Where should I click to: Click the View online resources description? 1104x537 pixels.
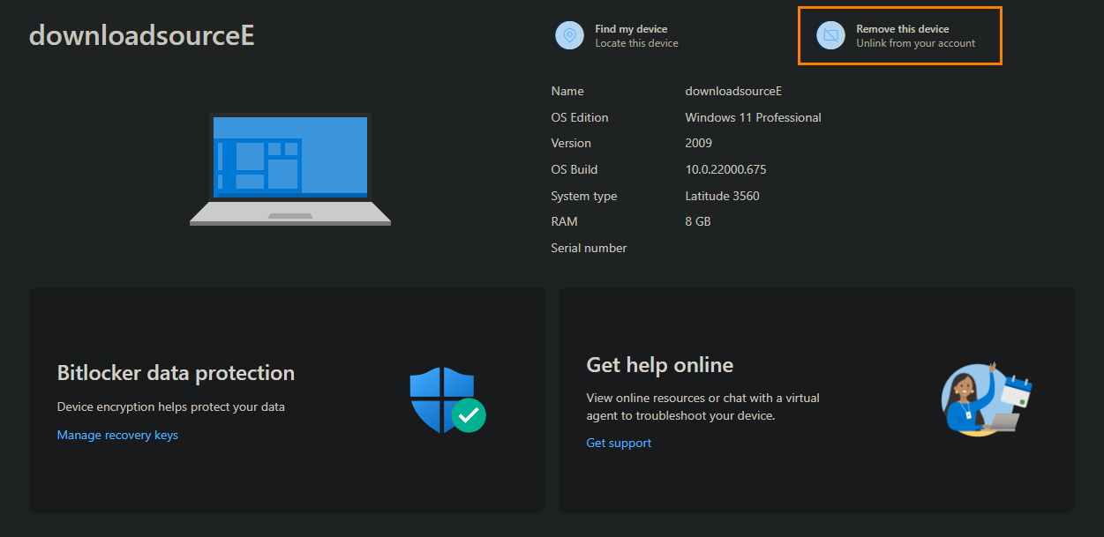pos(702,406)
